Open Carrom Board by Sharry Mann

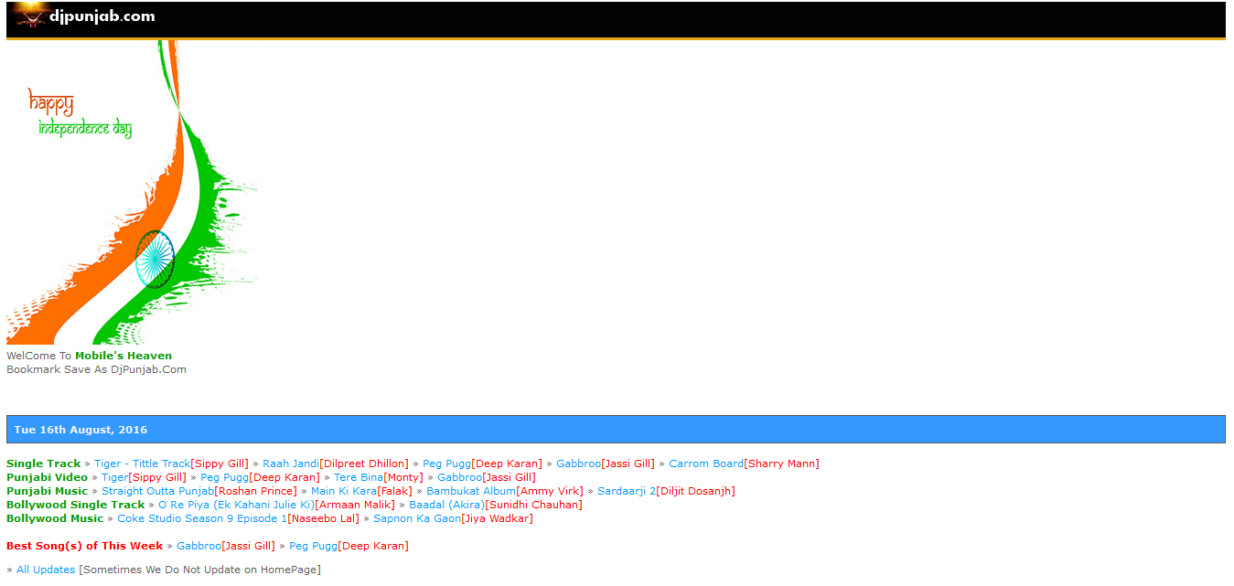(706, 463)
